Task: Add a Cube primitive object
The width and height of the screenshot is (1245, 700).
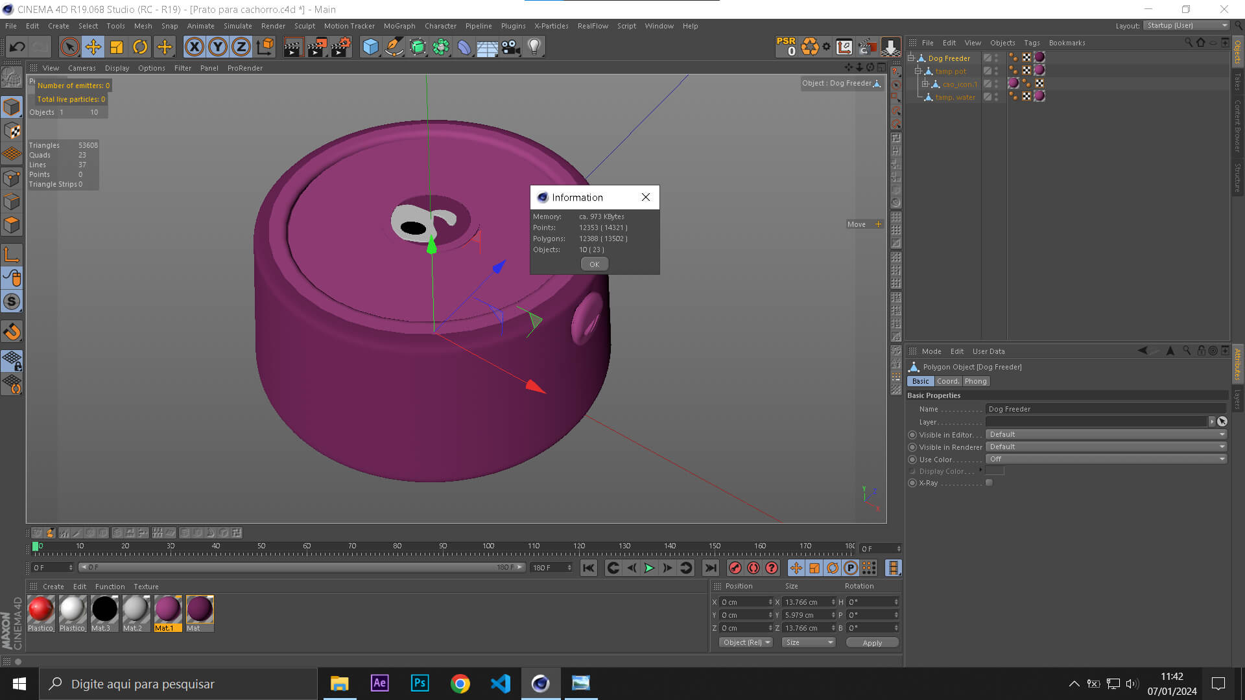Action: 370,47
